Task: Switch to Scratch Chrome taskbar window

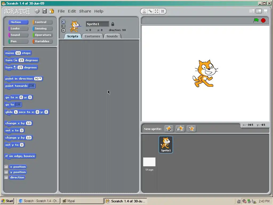Action: [39, 201]
